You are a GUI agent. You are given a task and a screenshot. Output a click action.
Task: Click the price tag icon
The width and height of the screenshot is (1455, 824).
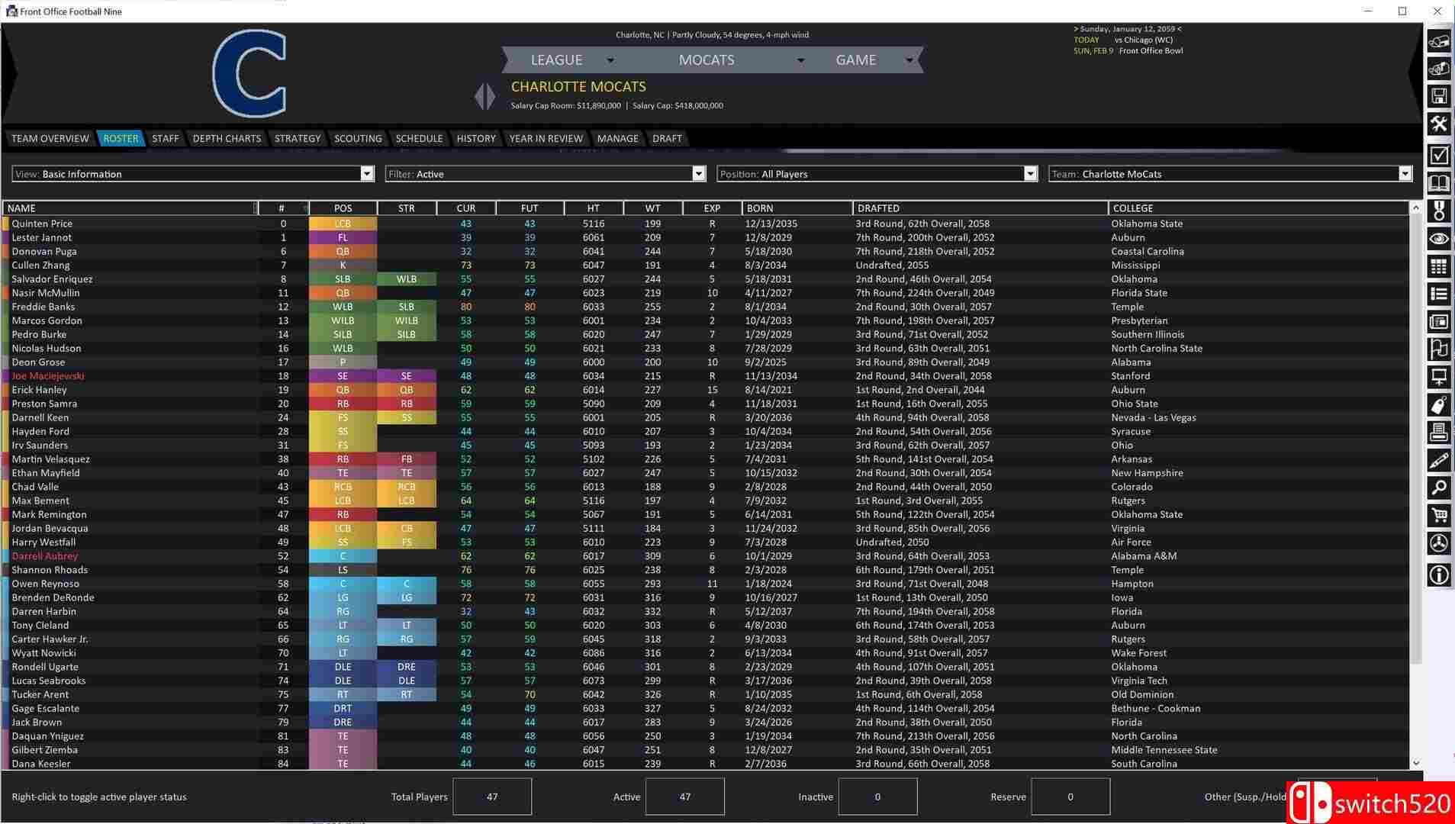click(x=1438, y=405)
